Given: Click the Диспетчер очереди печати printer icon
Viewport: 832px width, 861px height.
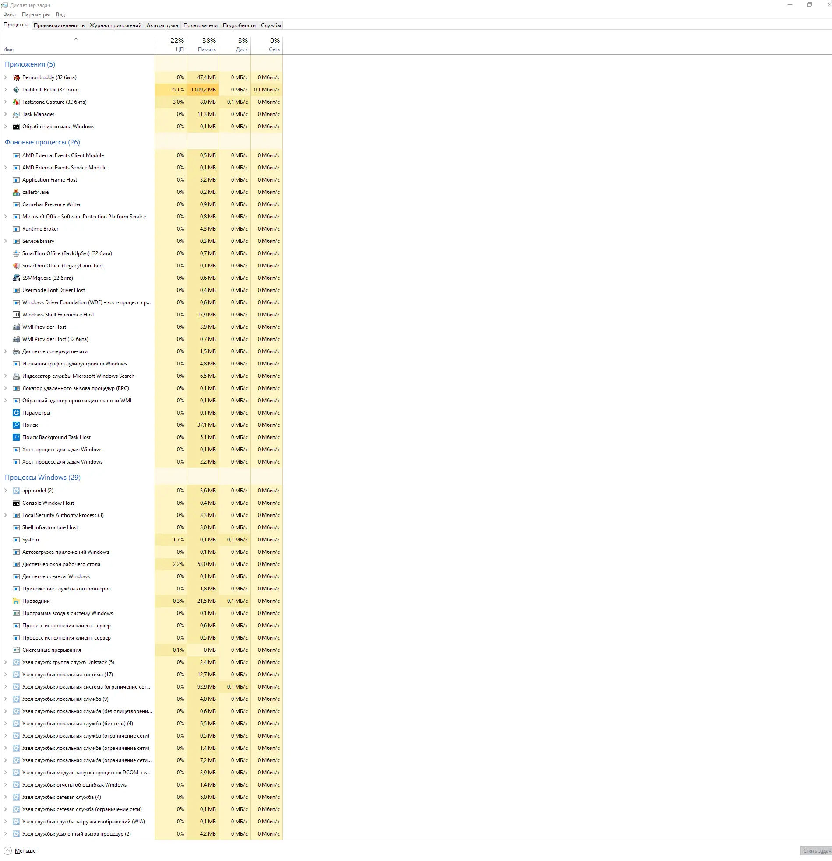Looking at the screenshot, I should click(x=16, y=351).
